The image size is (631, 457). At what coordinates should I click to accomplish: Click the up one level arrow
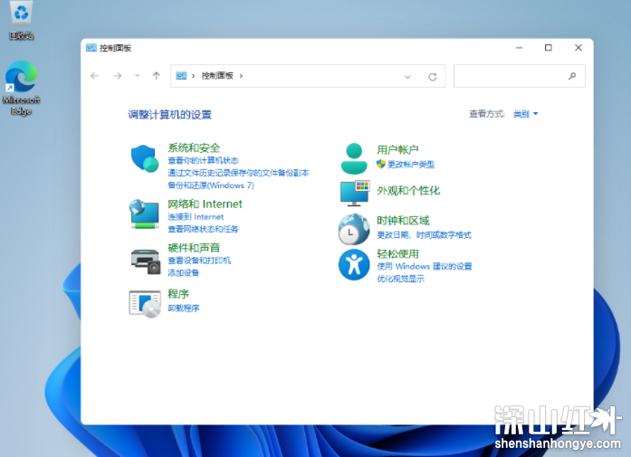tap(156, 76)
